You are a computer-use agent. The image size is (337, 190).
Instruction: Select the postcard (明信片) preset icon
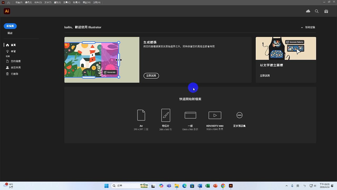166,115
